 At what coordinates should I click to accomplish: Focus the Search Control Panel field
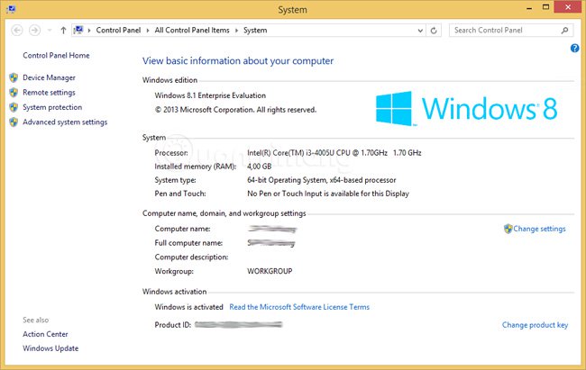pyautogui.click(x=506, y=31)
